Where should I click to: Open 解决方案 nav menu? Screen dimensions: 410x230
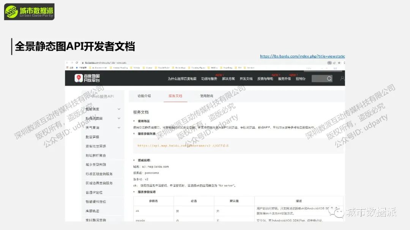tap(228, 78)
